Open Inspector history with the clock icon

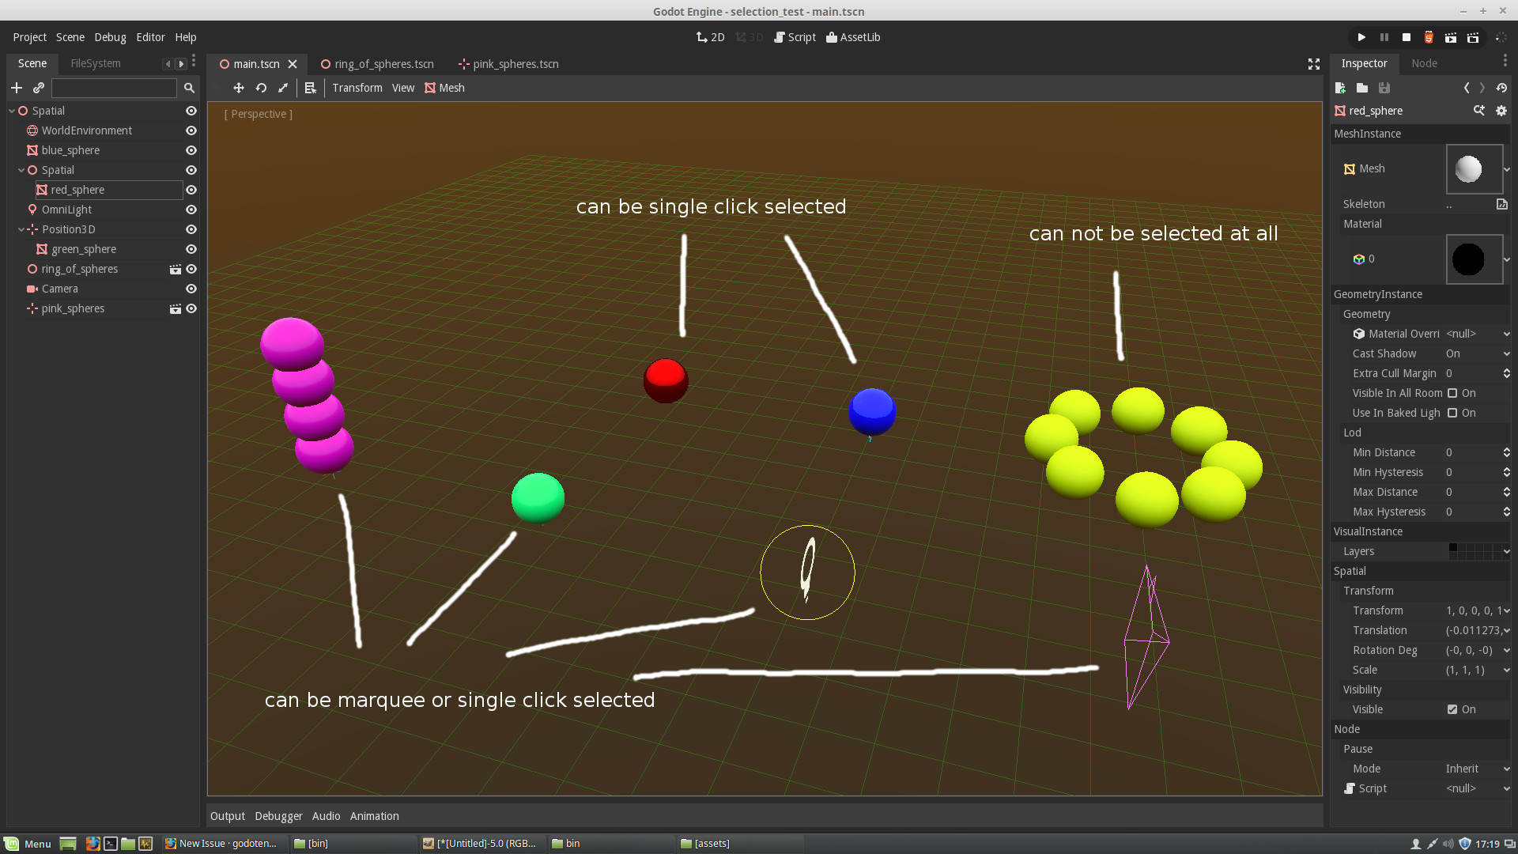(x=1501, y=88)
